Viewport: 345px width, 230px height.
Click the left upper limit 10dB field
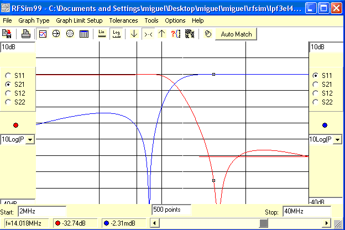(18, 47)
